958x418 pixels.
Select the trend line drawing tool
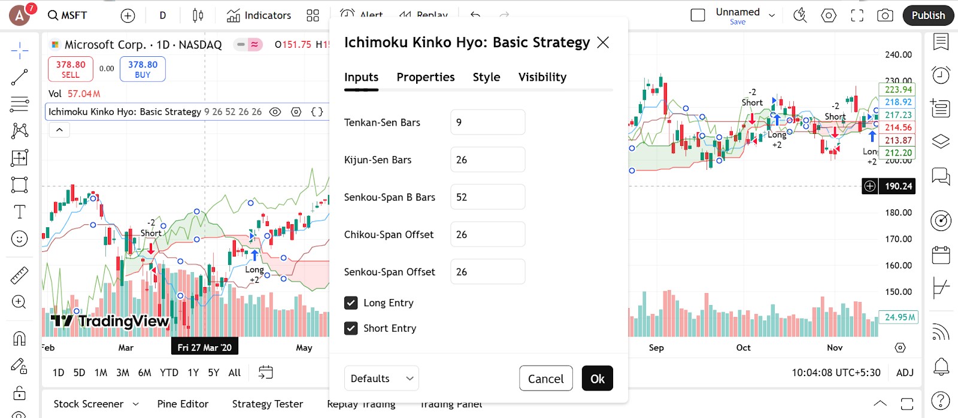point(20,77)
